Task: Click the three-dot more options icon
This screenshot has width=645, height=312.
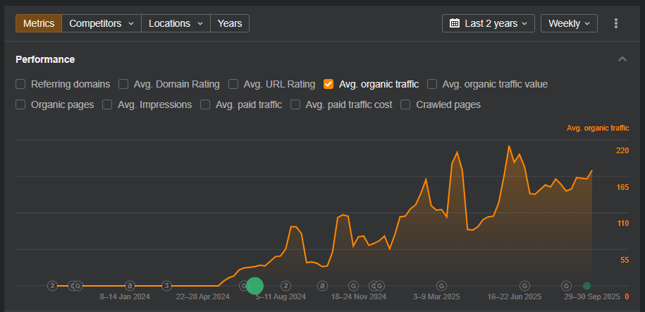Action: 615,23
